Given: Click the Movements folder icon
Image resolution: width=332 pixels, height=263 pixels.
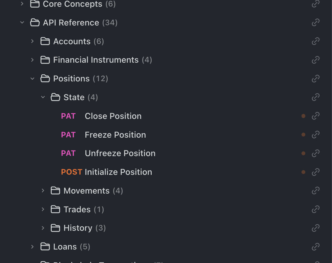Looking at the screenshot, I should [x=55, y=191].
